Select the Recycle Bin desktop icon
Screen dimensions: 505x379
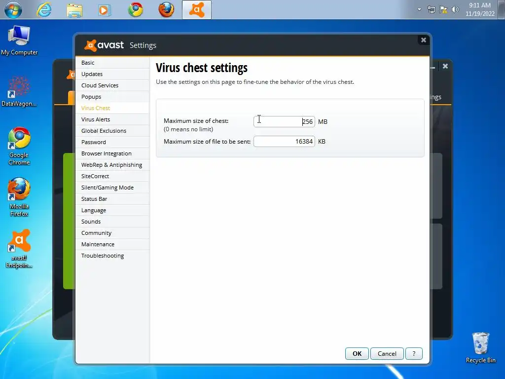point(480,348)
